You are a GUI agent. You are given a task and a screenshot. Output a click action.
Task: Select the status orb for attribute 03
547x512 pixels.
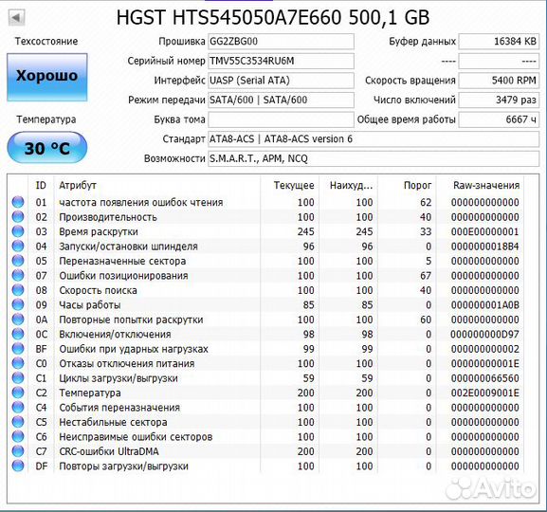18,231
